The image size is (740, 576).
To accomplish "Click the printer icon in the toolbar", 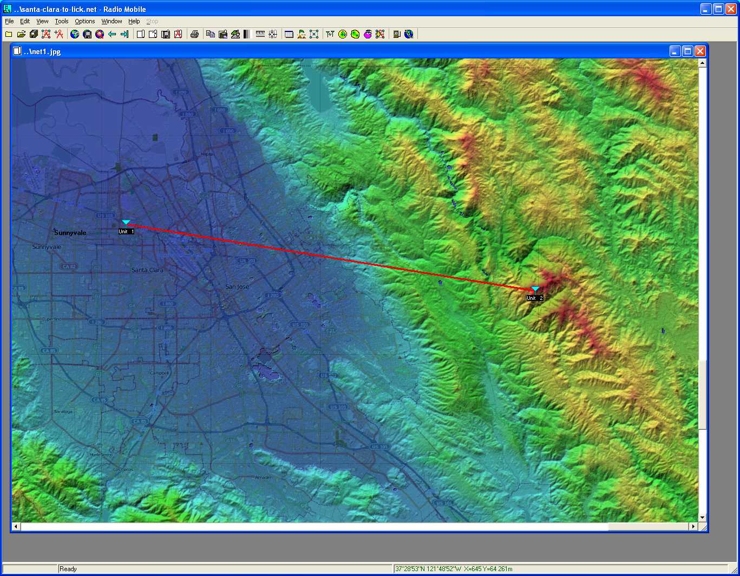I will (x=194, y=34).
